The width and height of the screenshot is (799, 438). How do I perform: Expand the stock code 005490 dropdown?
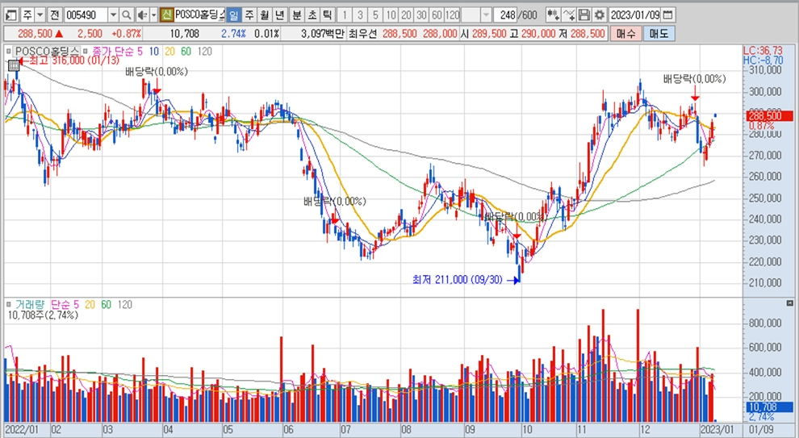112,15
